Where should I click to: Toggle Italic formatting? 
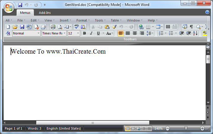[91, 33]
